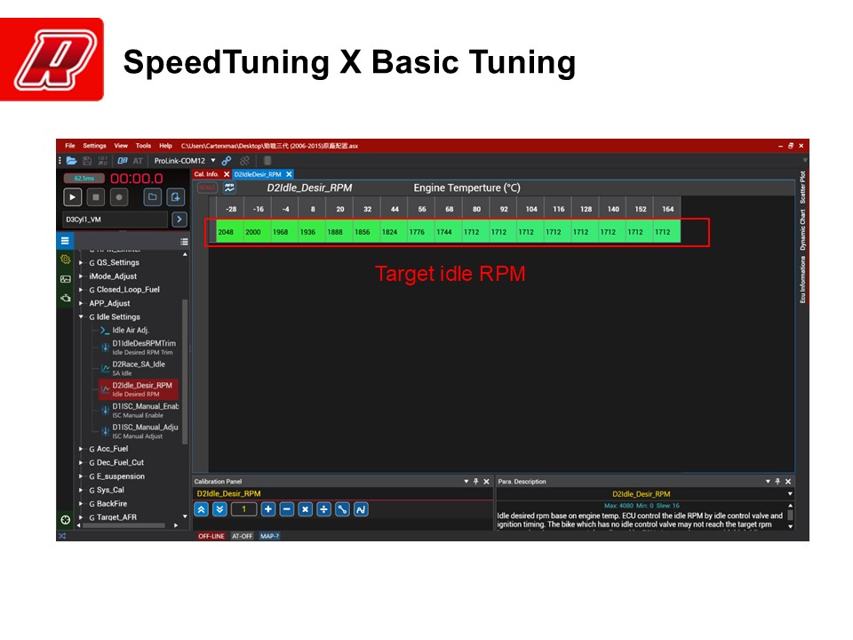Click the open file folder icon in toolbar
Viewport: 853px width, 640px height.
[x=72, y=161]
